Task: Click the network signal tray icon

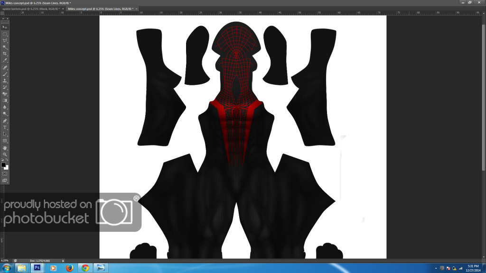Action: coord(460,268)
